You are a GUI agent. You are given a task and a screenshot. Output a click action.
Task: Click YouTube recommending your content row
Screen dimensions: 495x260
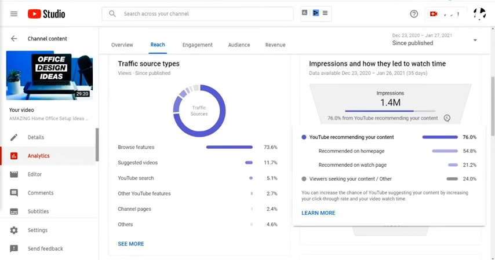click(389, 137)
